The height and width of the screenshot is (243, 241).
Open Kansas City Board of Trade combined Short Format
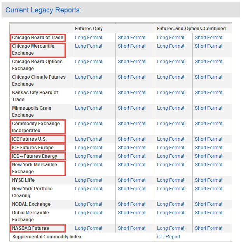tap(208, 93)
